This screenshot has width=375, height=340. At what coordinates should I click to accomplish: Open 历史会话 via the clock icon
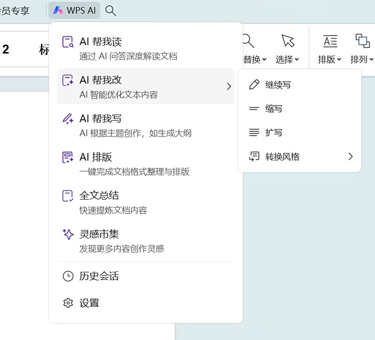coord(67,276)
